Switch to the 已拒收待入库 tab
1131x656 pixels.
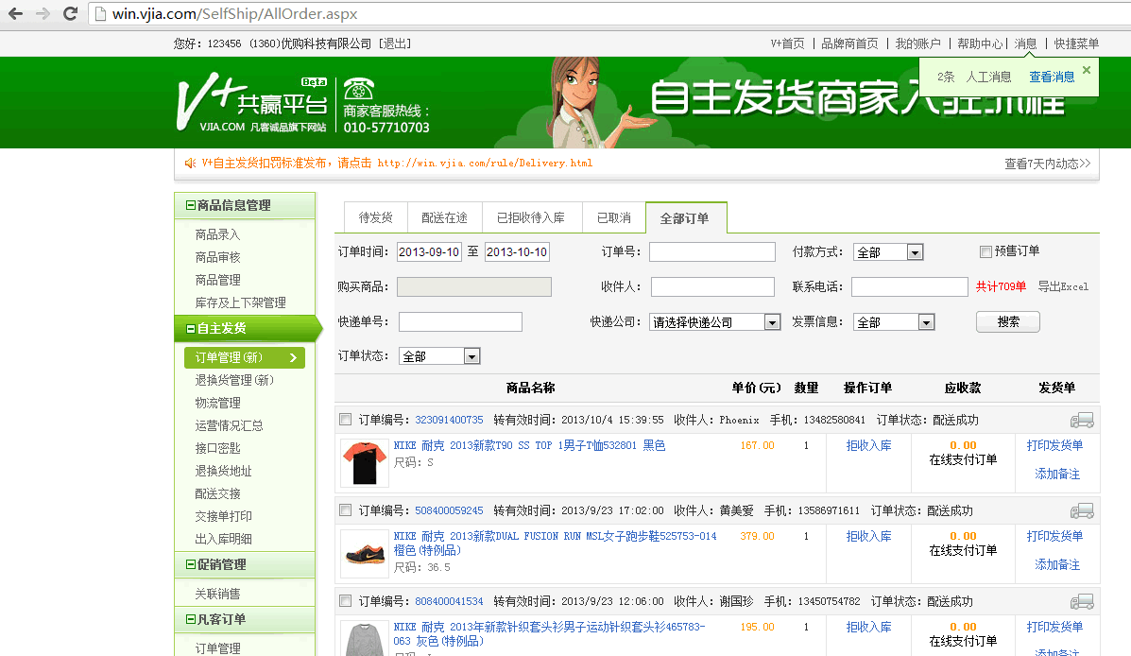point(531,217)
